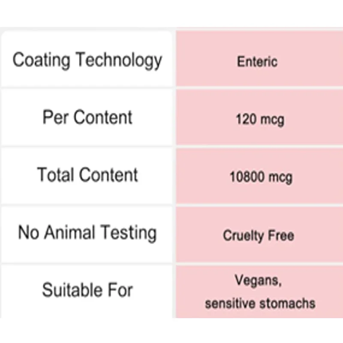The width and height of the screenshot is (343, 343).
Task: Click the No Animal Testing label
Action: pyautogui.click(x=87, y=233)
